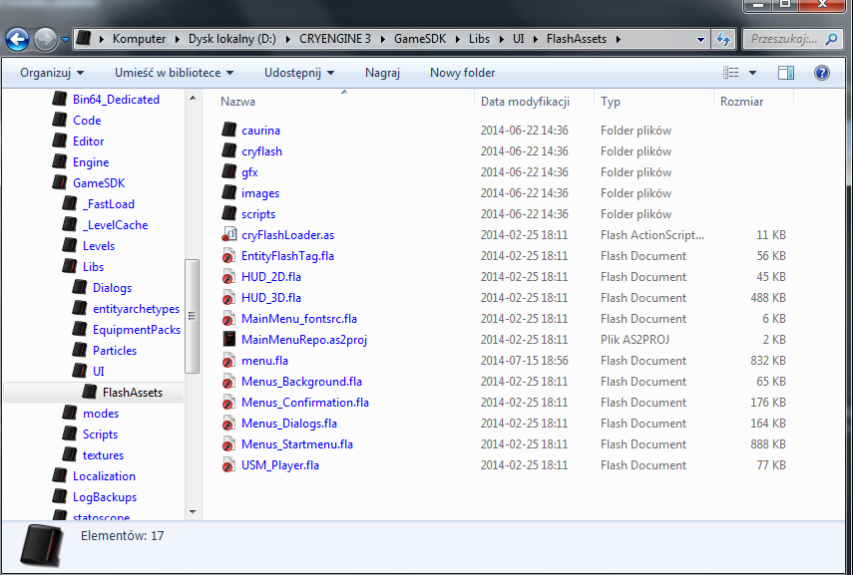Select the images folder icon

[229, 192]
